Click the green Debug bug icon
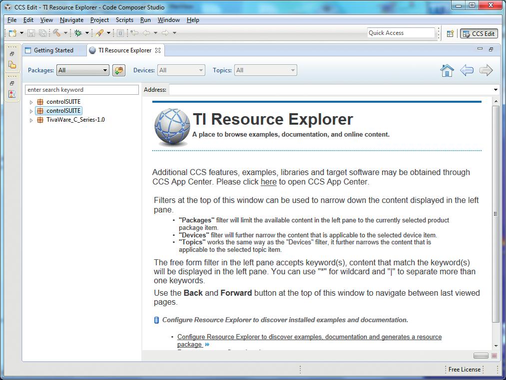 coord(78,33)
